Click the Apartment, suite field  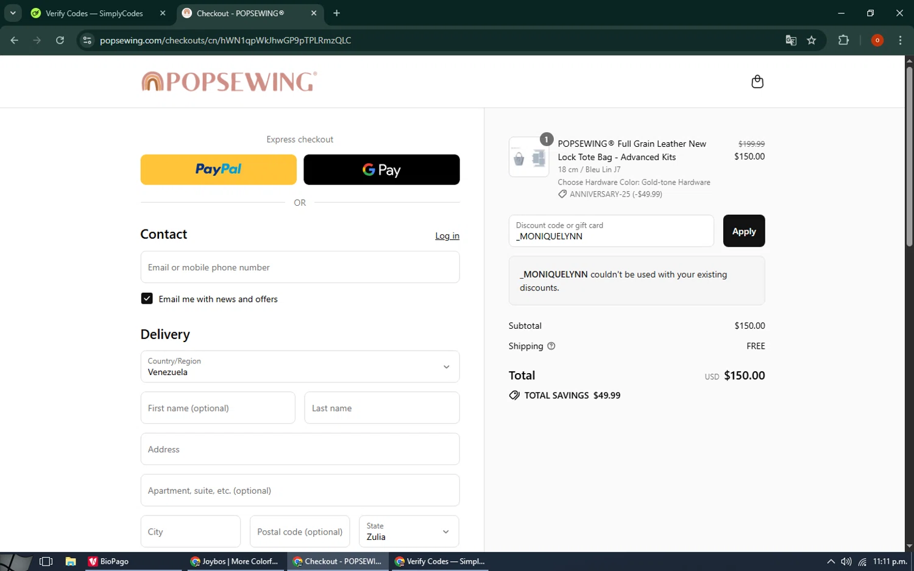[x=300, y=490]
